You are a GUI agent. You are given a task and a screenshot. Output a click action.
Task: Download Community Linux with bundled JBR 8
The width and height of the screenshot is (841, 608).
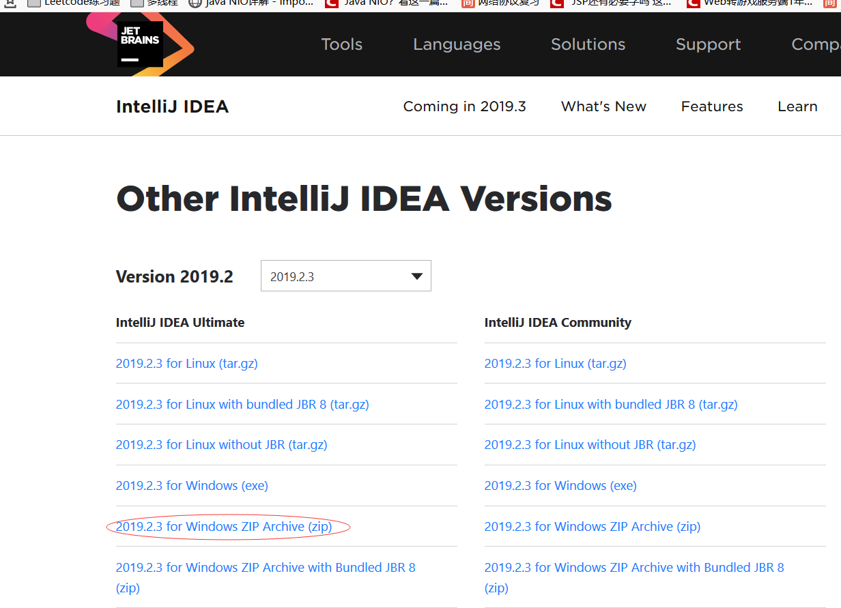click(x=611, y=405)
